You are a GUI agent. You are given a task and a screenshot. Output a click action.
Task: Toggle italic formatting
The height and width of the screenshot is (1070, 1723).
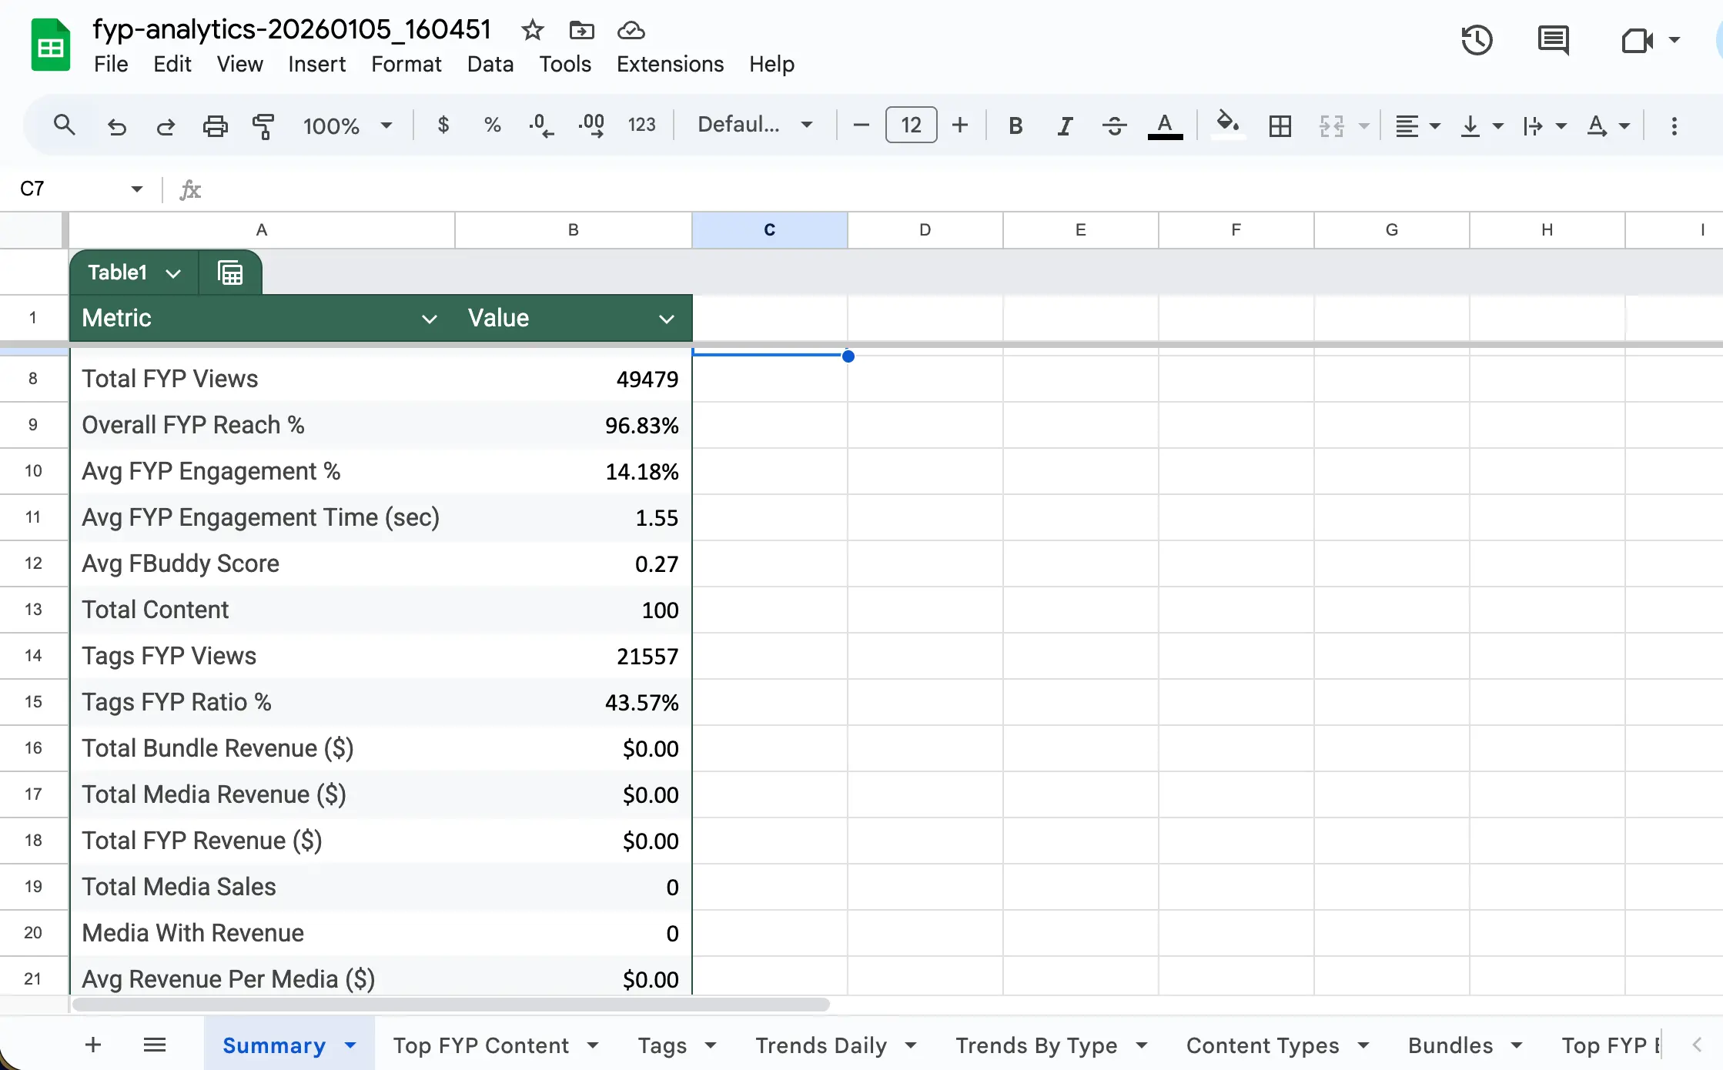click(x=1064, y=125)
